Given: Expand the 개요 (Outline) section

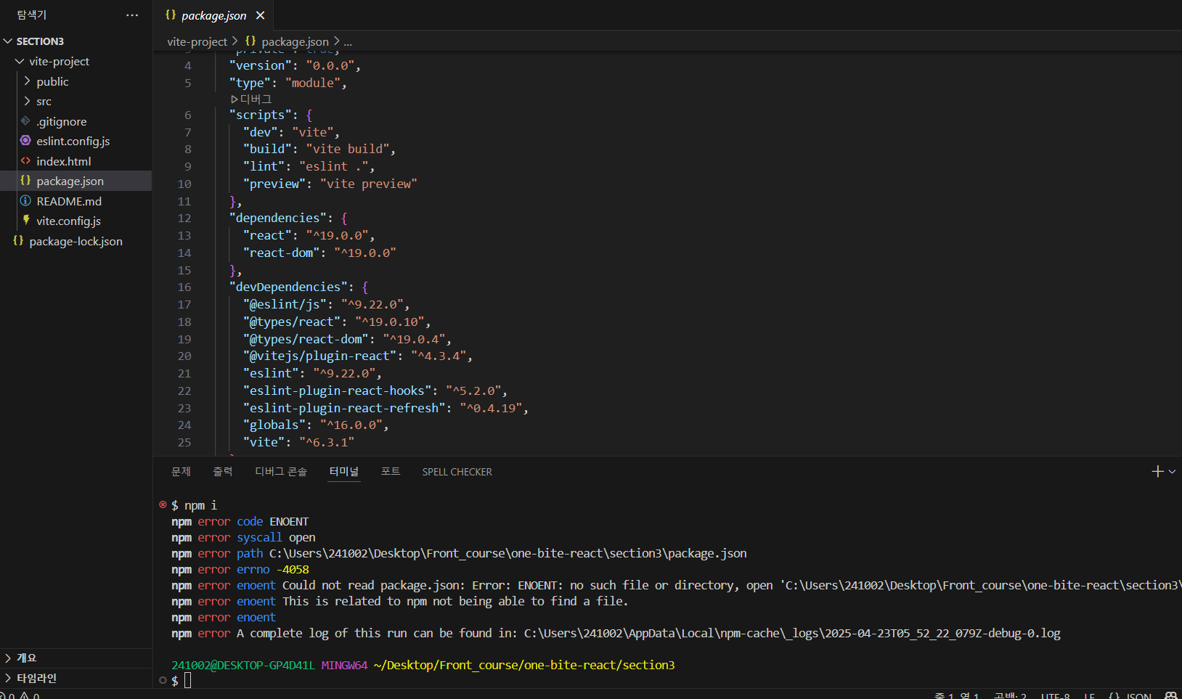Looking at the screenshot, I should [x=26, y=658].
